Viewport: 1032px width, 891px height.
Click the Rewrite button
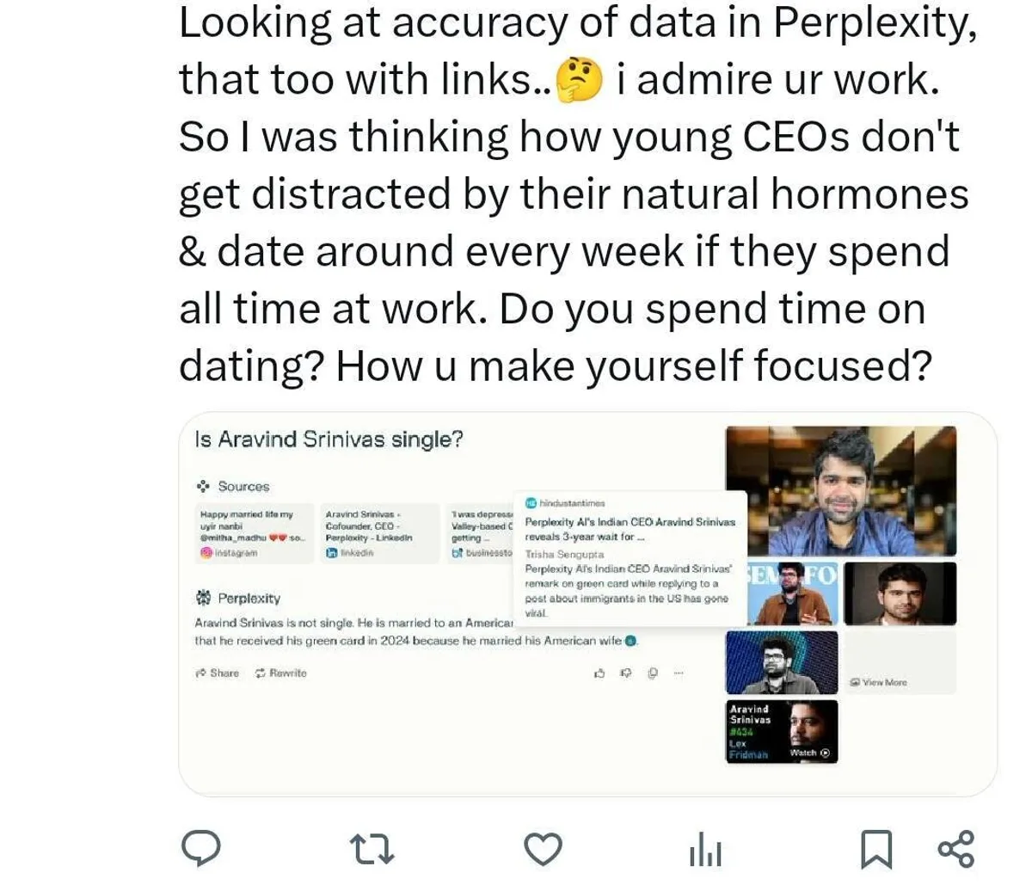point(280,673)
